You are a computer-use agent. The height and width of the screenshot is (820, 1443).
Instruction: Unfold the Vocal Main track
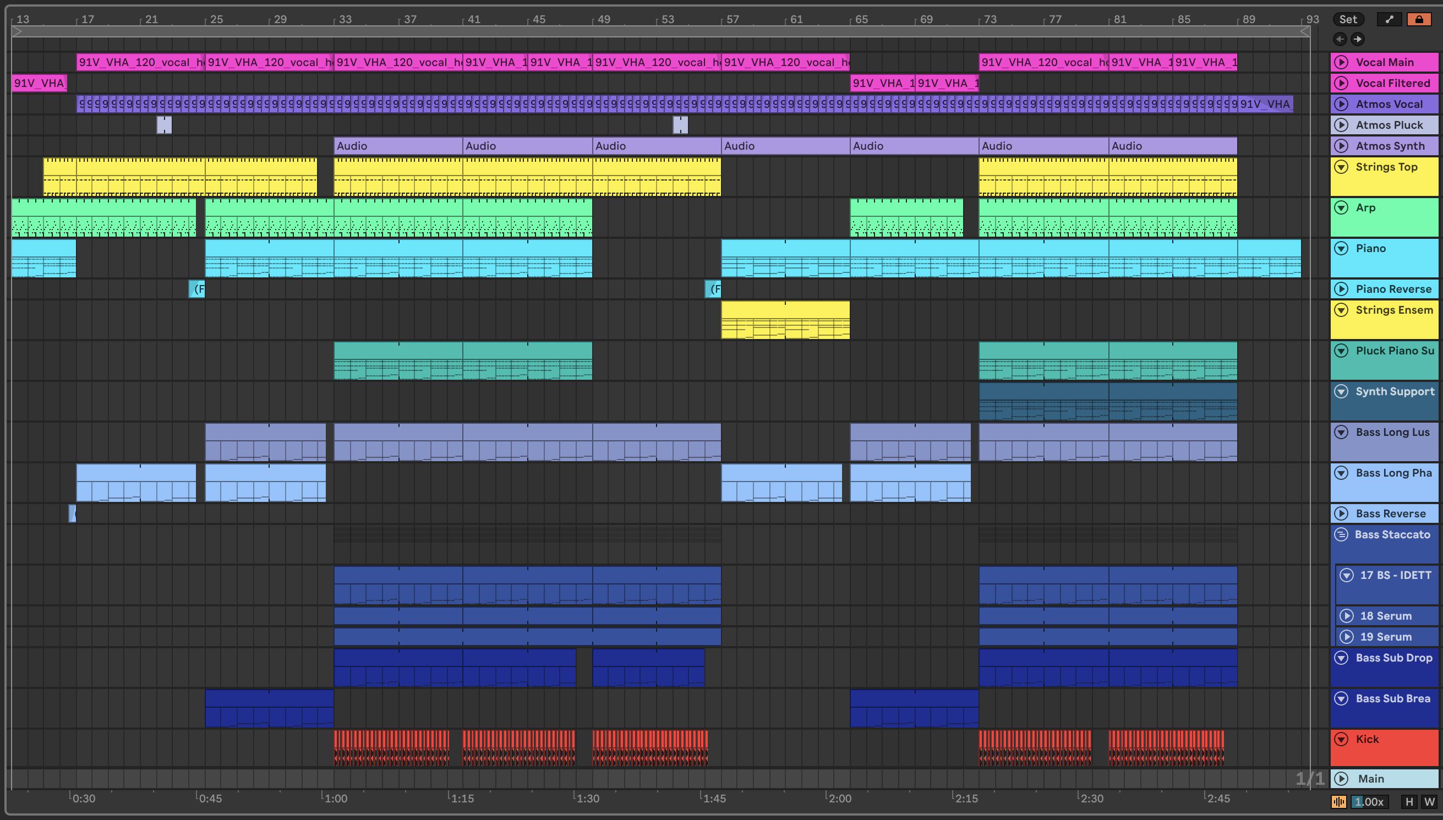(1342, 62)
